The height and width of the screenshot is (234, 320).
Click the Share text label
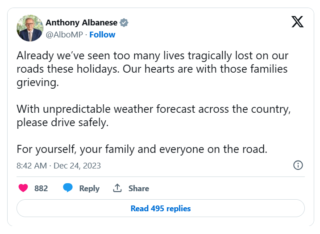139,189
